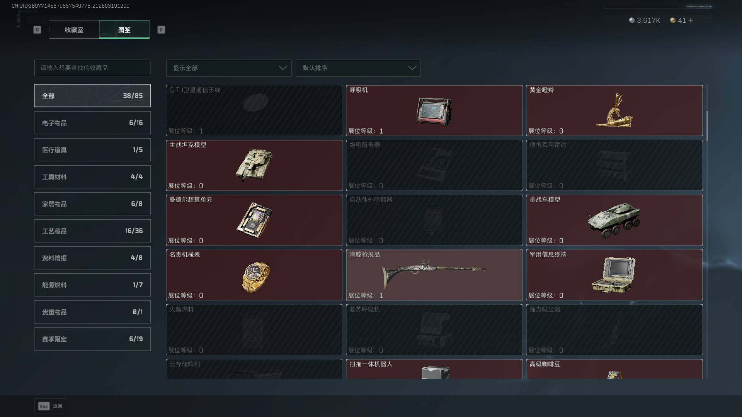Select the locked 绝密服务器 item card
The width and height of the screenshot is (742, 417).
434,165
